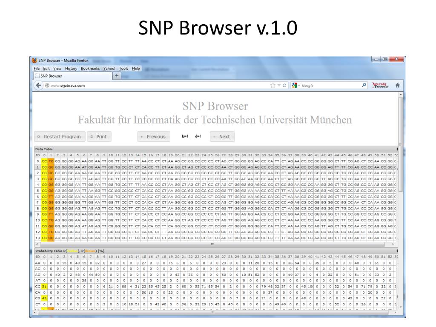This screenshot has height=327, width=436.
Task: Open the Help menu
Action: click(136, 69)
